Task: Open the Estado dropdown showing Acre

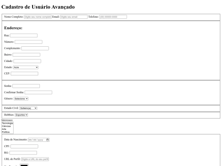Action: pos(26,67)
